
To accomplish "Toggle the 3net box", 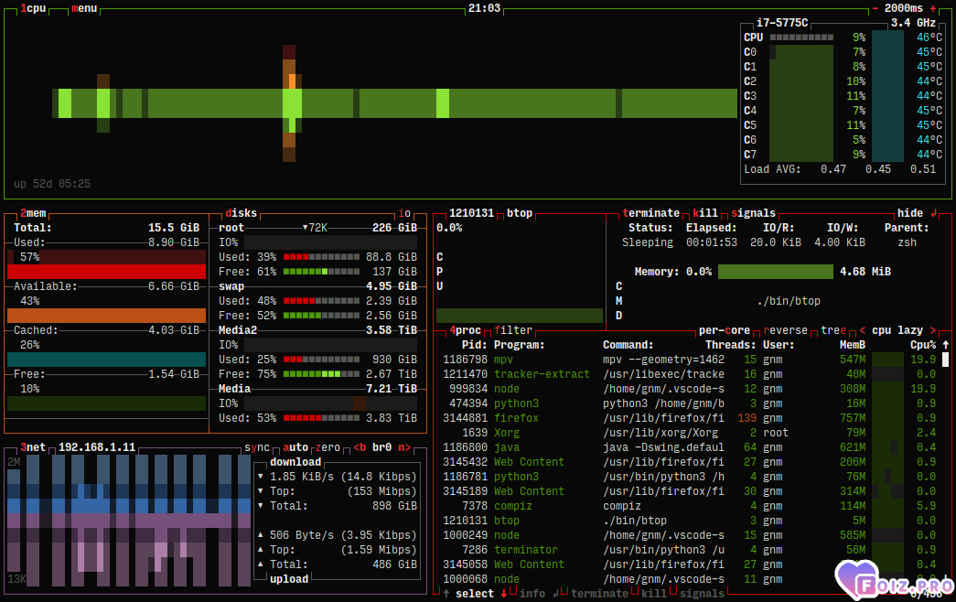I will pyautogui.click(x=33, y=447).
